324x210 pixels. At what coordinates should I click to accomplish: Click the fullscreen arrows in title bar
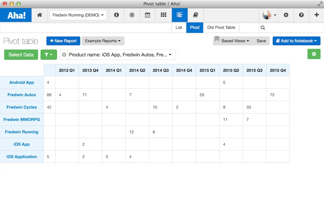coord(320,4)
